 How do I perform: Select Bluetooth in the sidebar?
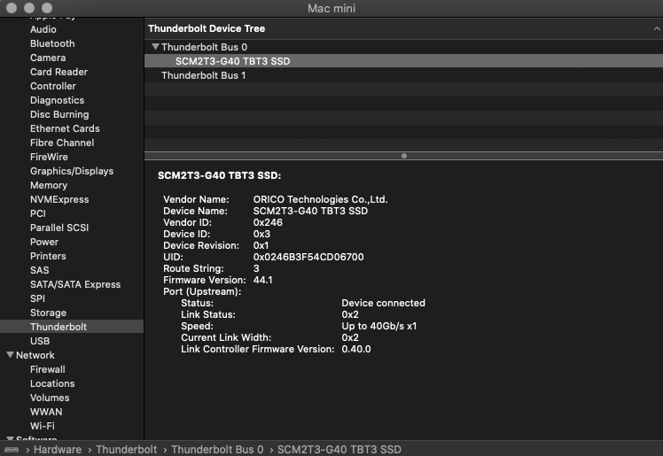52,43
